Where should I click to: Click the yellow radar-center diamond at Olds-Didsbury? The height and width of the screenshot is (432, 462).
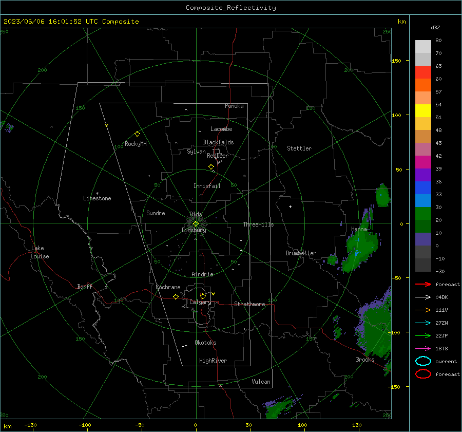196,224
